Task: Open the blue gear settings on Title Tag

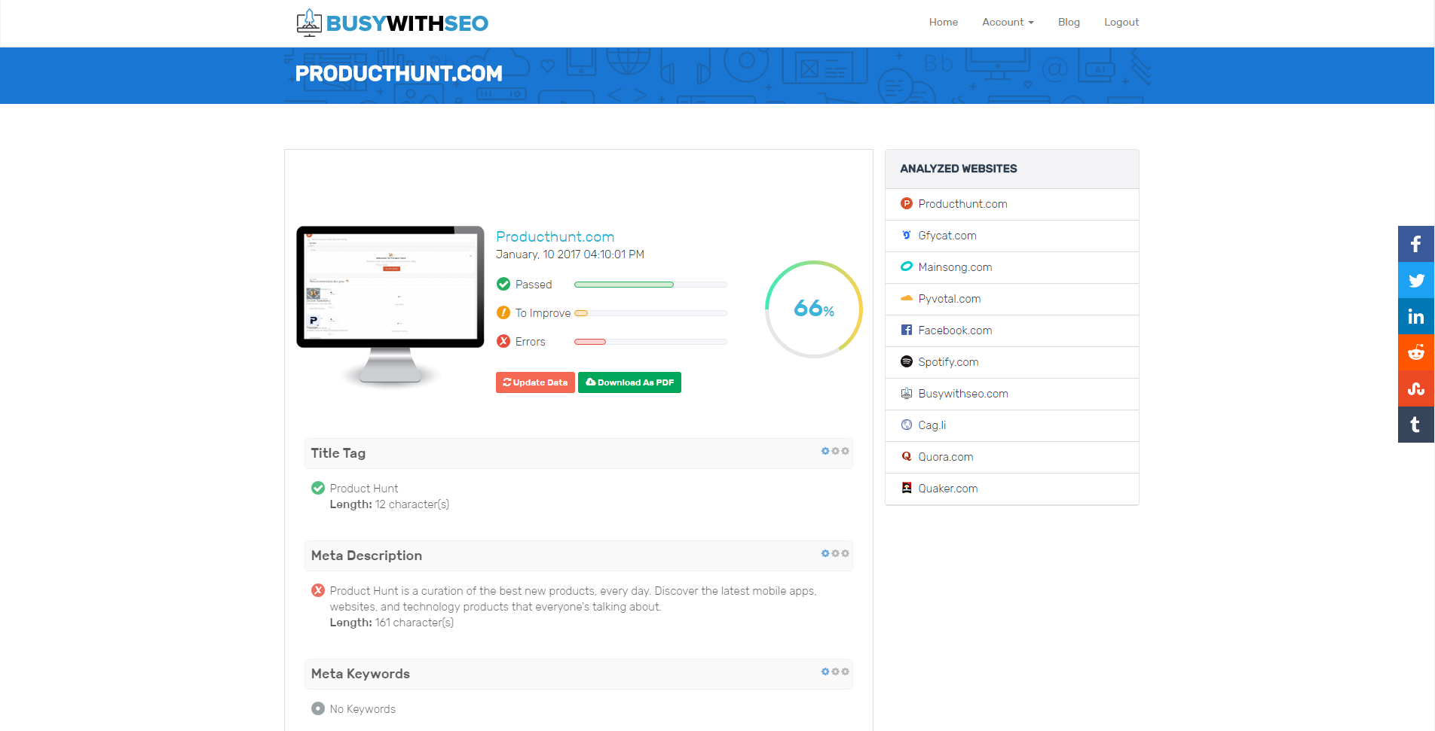Action: (825, 451)
